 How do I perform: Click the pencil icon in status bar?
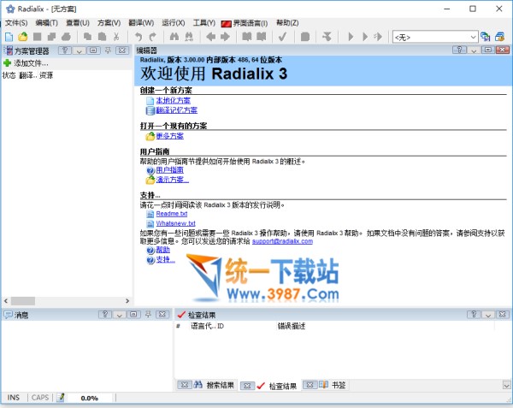tap(61, 398)
